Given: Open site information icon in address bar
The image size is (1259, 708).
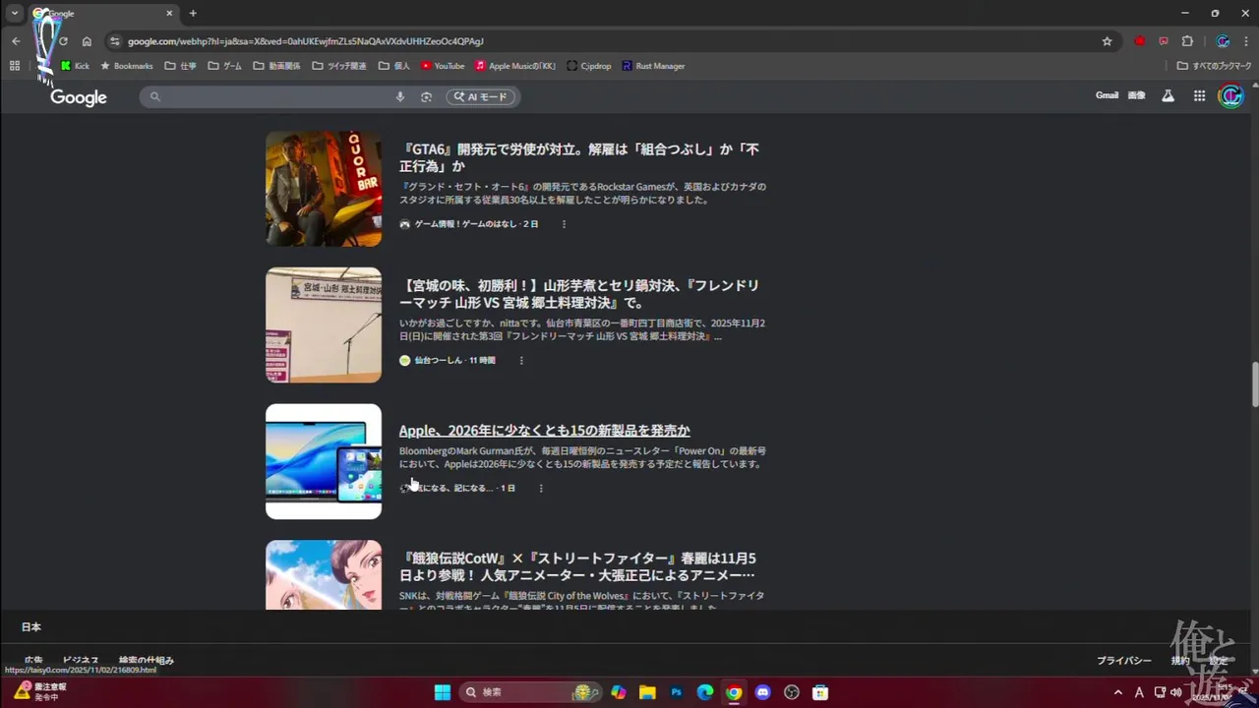Looking at the screenshot, I should pyautogui.click(x=114, y=41).
